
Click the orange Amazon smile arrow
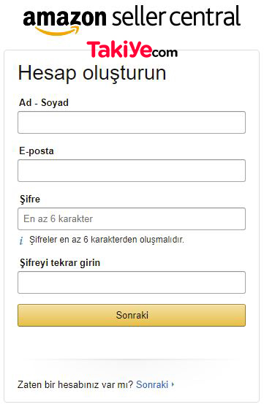(58, 31)
